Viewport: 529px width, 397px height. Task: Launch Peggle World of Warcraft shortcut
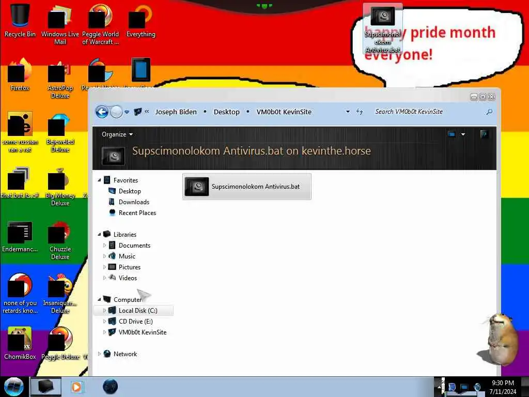coord(100,24)
